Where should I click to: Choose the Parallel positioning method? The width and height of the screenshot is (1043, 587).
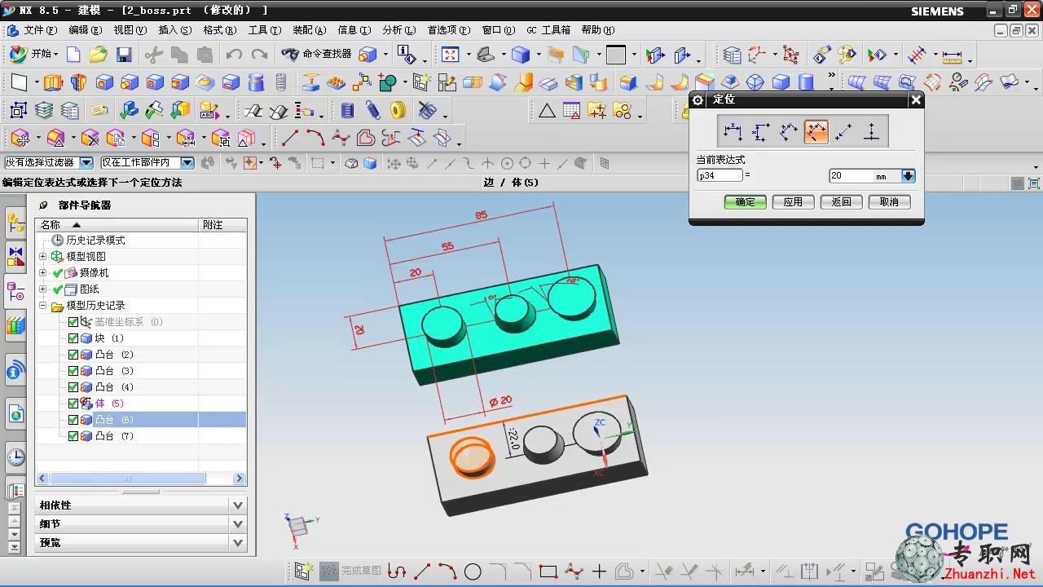[x=788, y=131]
